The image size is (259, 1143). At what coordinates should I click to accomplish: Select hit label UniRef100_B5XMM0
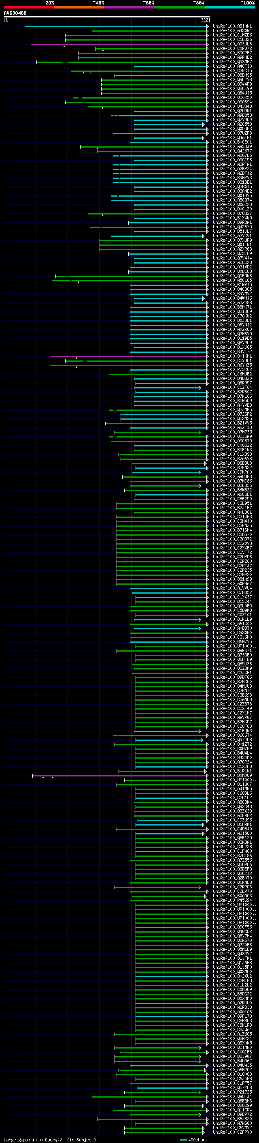[232, 999]
